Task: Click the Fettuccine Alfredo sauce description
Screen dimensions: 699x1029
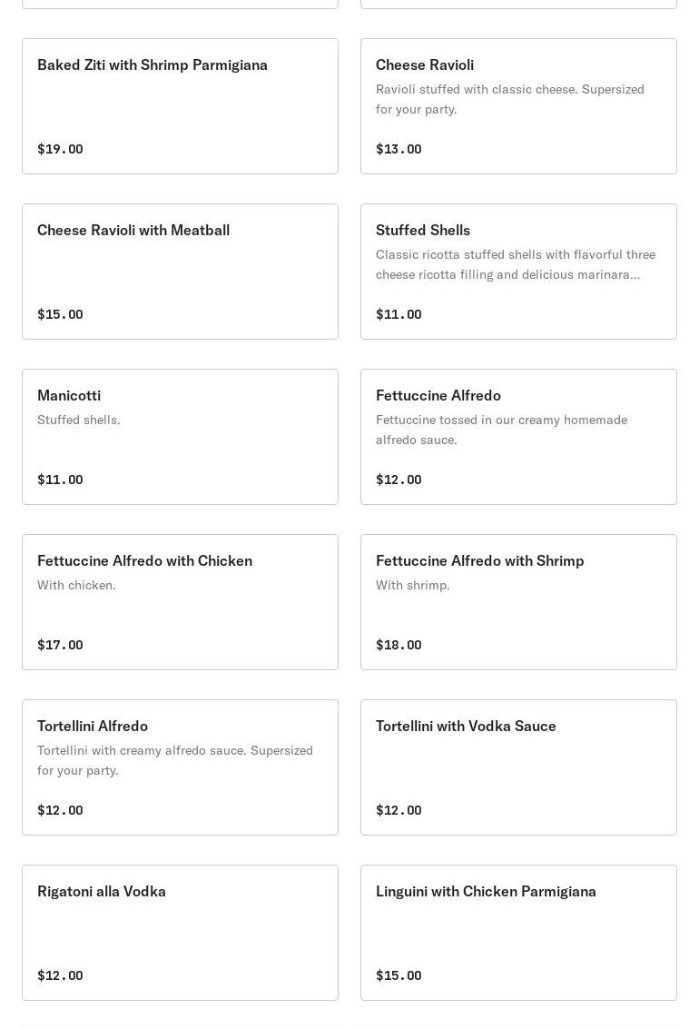Action: click(x=501, y=430)
